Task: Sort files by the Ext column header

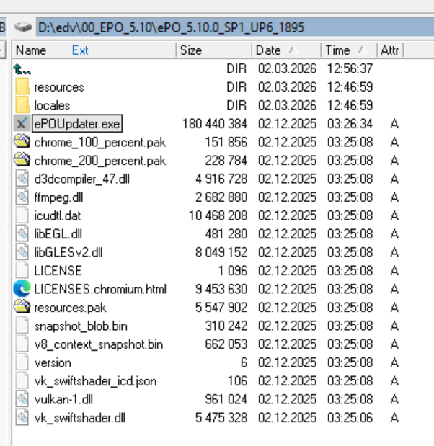Action: coord(80,50)
